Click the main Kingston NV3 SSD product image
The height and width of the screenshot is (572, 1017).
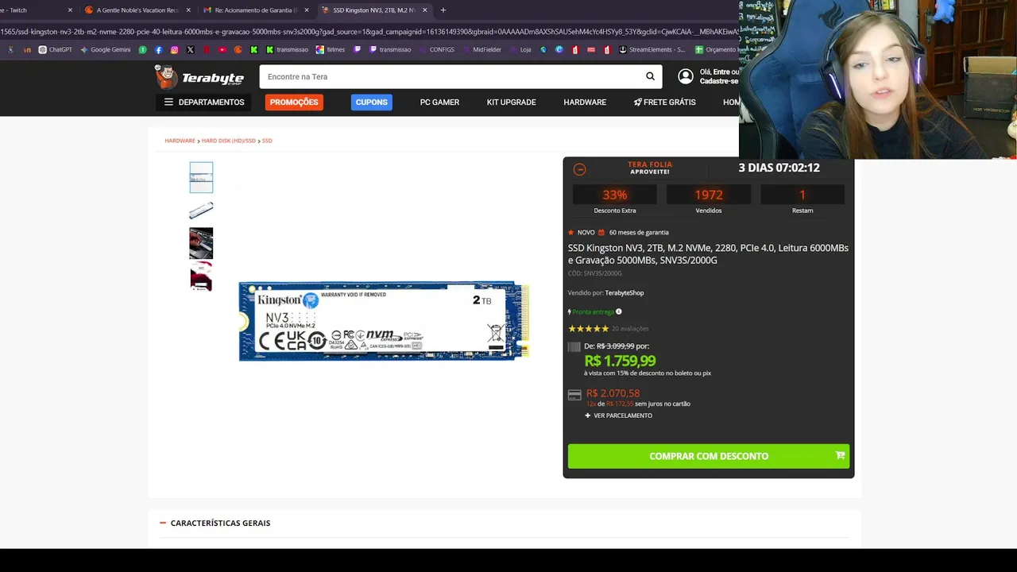click(x=384, y=321)
